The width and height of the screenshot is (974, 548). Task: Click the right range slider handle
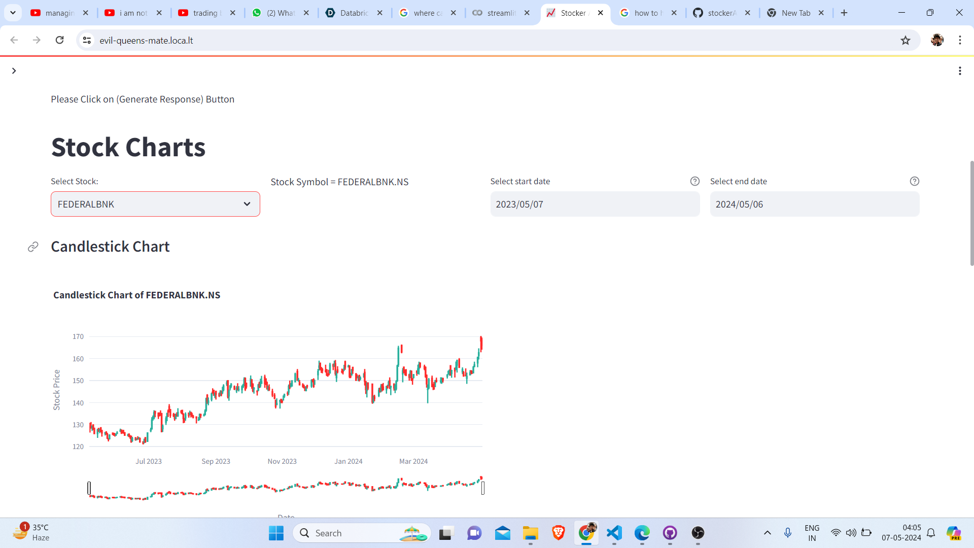pyautogui.click(x=482, y=488)
